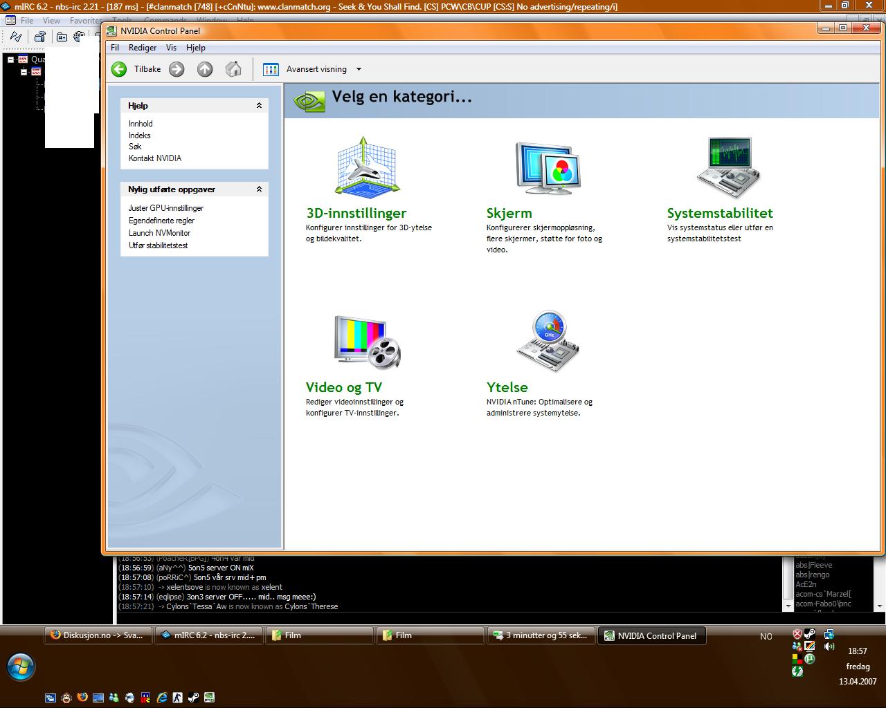Open the Vis menu
The height and width of the screenshot is (708, 886).
point(171,48)
